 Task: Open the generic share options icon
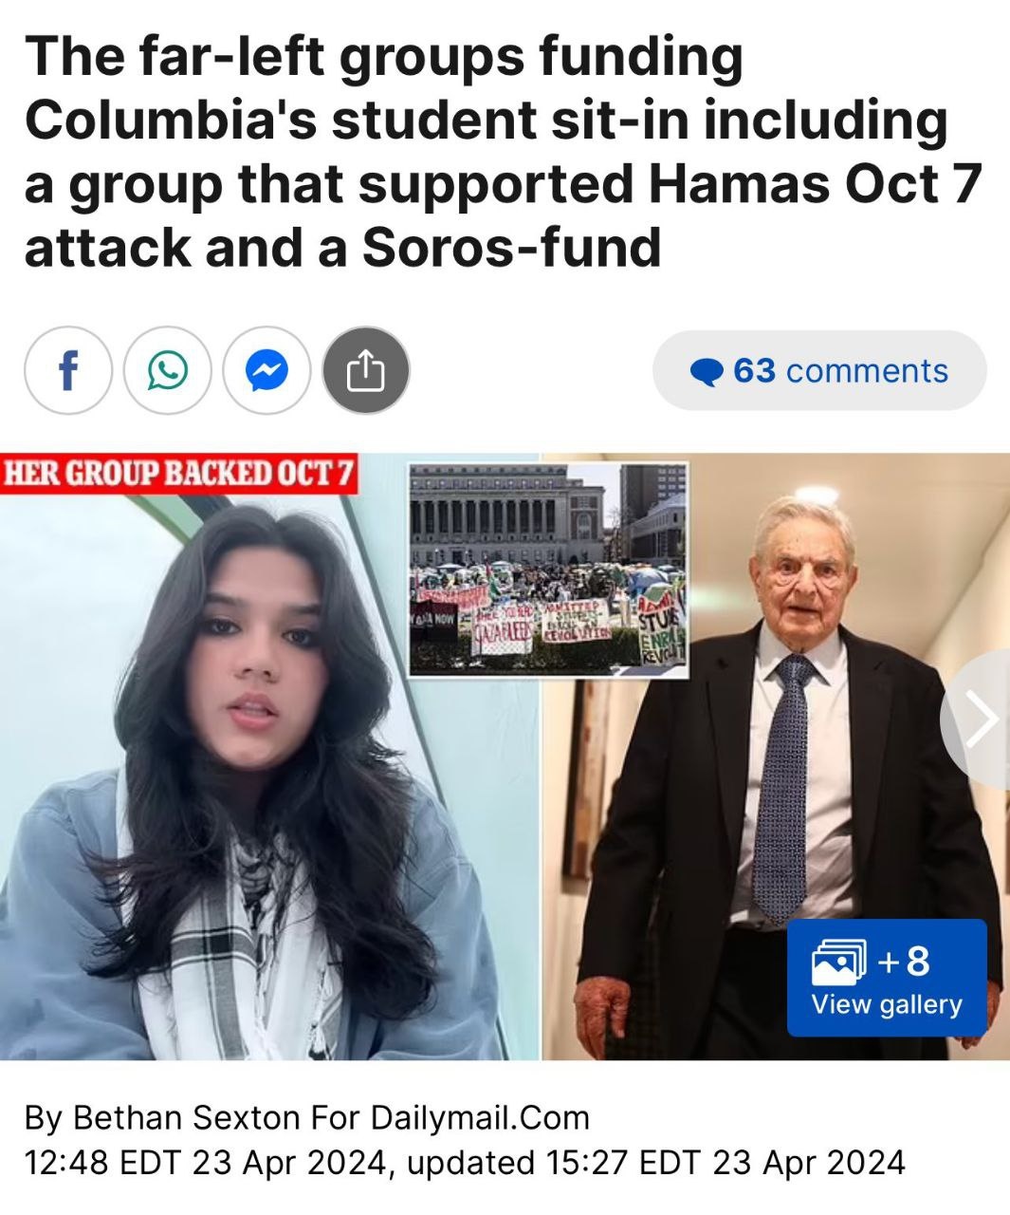366,370
